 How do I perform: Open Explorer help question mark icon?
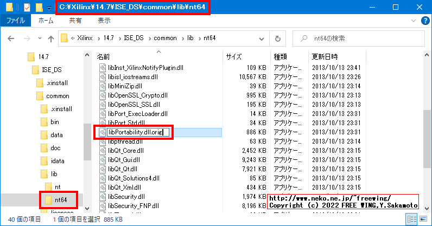coord(425,21)
